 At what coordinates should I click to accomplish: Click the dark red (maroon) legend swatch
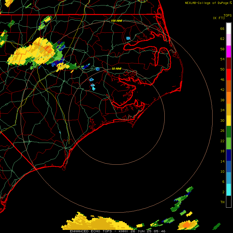229,63
